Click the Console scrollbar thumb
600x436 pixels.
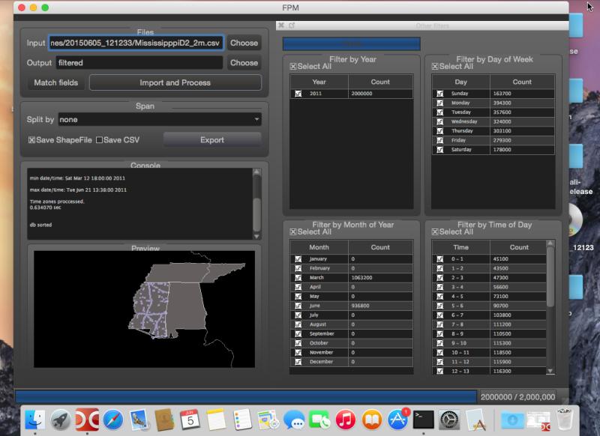coord(256,214)
